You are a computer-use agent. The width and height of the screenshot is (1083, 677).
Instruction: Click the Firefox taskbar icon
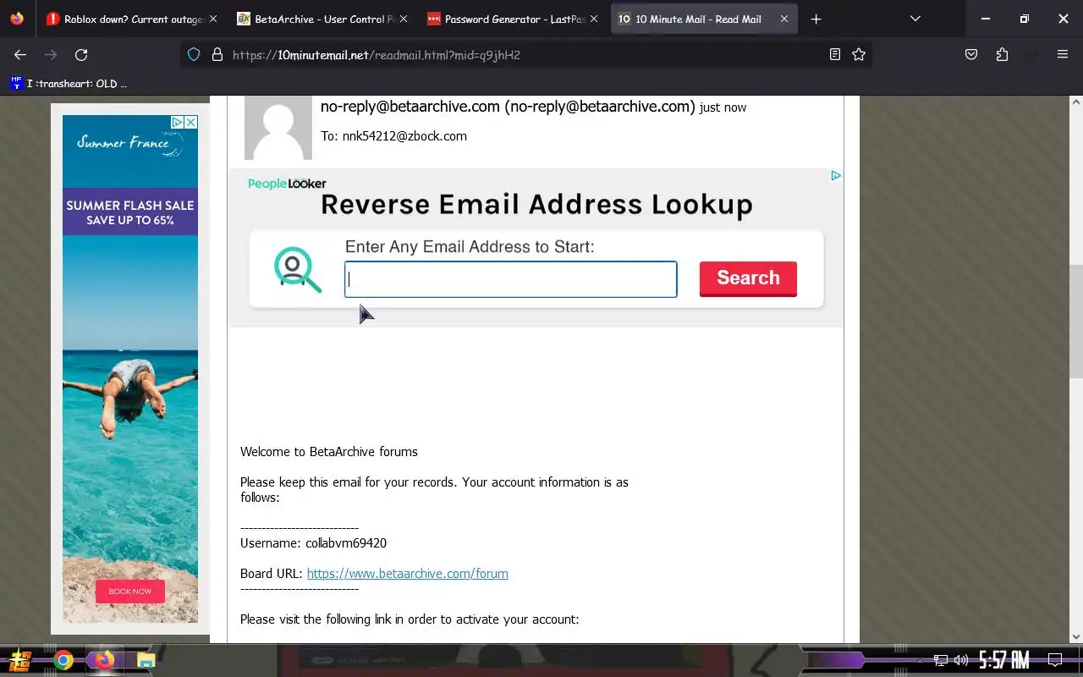104,660
